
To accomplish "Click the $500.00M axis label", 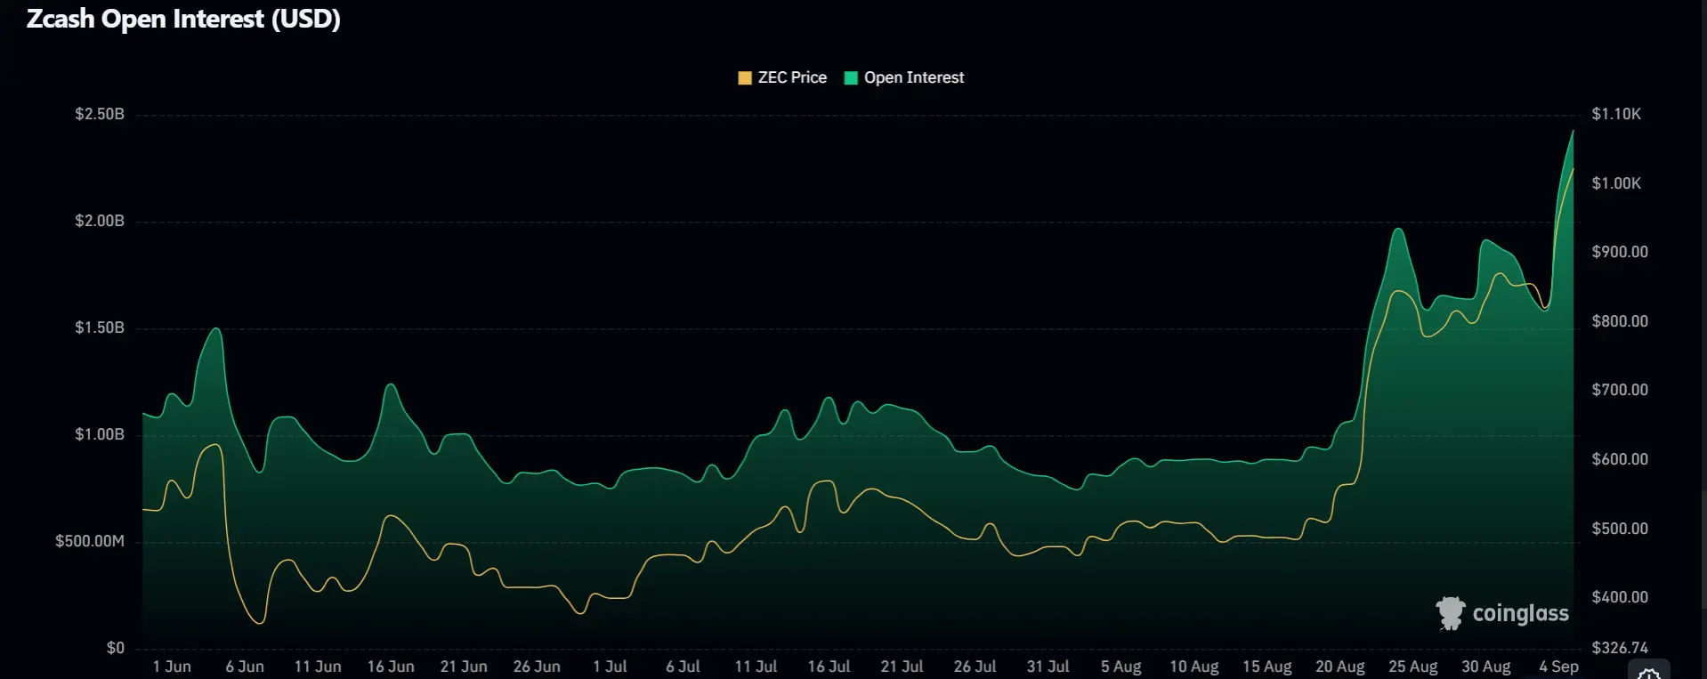I will tap(90, 541).
